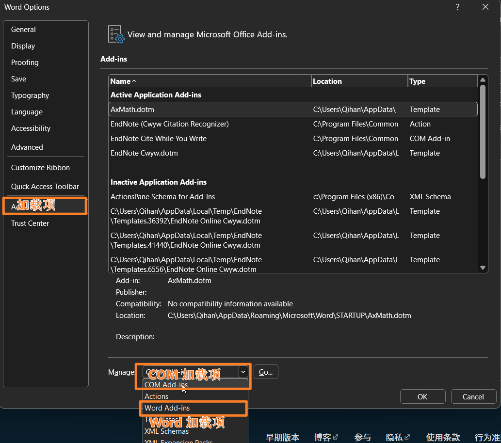
Task: Open Accessibility options
Action: pos(46,128)
